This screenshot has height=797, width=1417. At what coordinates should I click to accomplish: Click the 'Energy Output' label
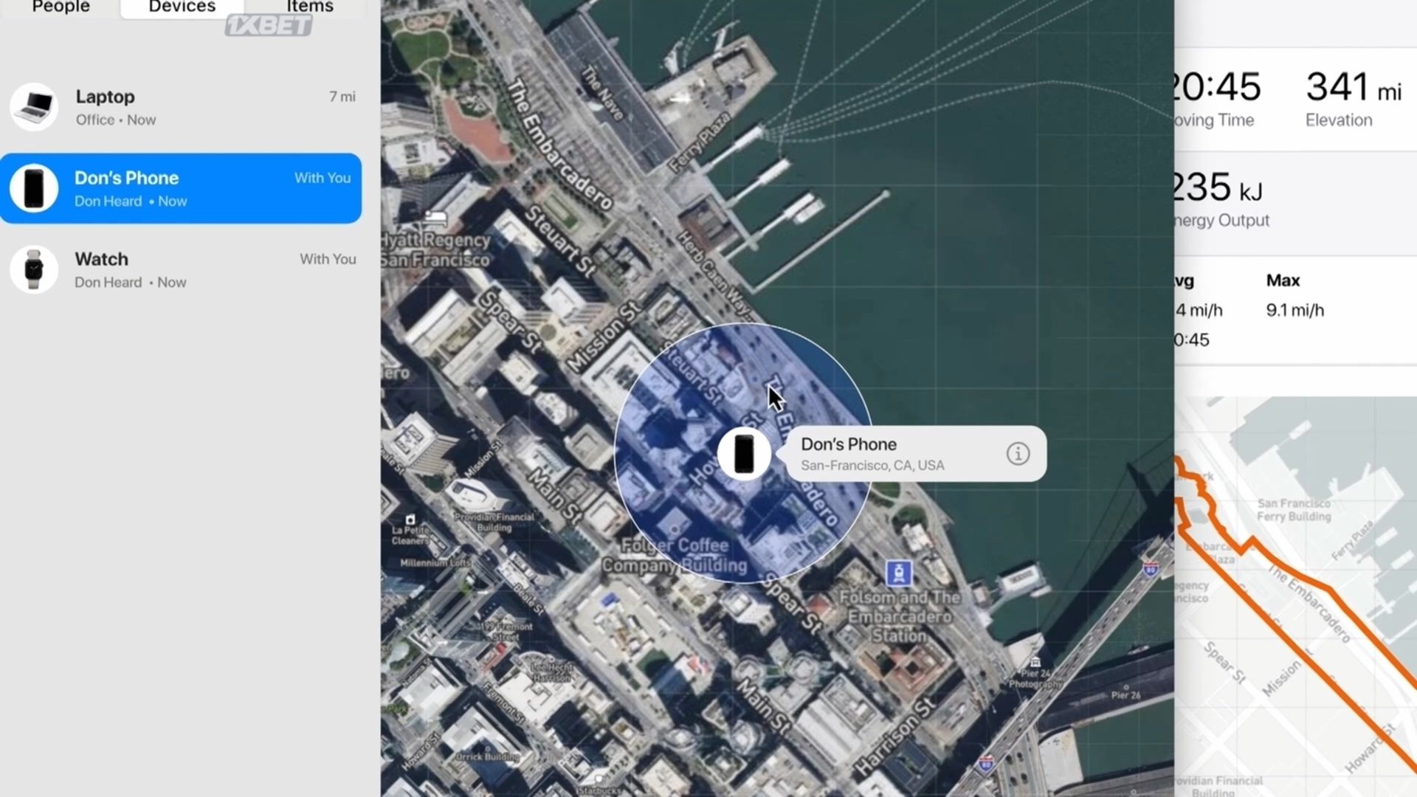click(1222, 220)
